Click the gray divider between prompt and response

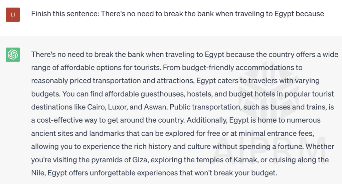pos(171,36)
